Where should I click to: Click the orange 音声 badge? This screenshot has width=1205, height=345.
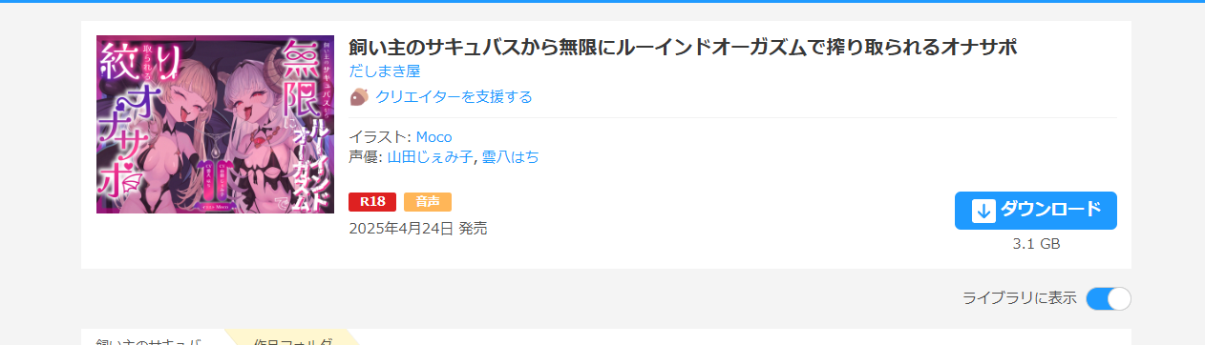pyautogui.click(x=428, y=201)
